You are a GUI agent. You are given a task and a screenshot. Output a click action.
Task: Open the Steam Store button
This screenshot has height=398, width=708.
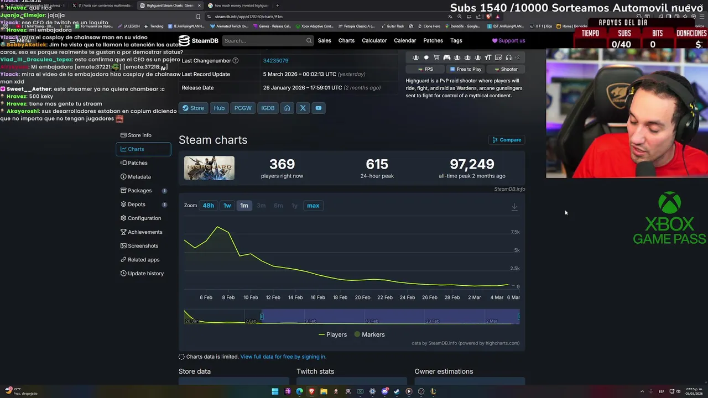tap(193, 108)
